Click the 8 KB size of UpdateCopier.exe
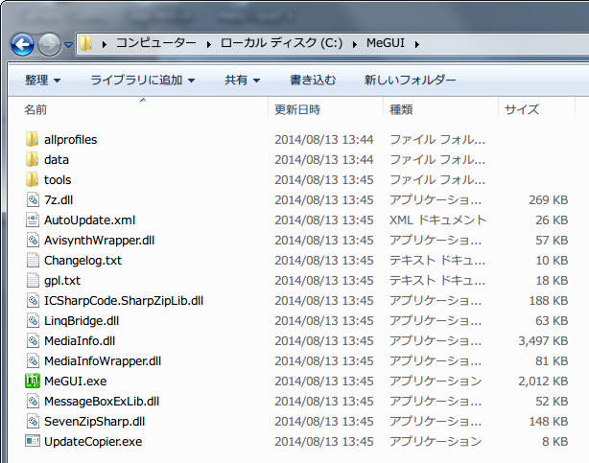 (554, 442)
